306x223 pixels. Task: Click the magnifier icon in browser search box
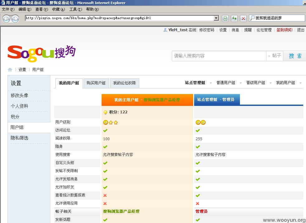252,18
